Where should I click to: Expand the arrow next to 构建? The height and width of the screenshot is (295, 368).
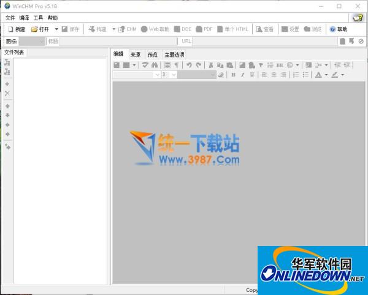pyautogui.click(x=114, y=29)
